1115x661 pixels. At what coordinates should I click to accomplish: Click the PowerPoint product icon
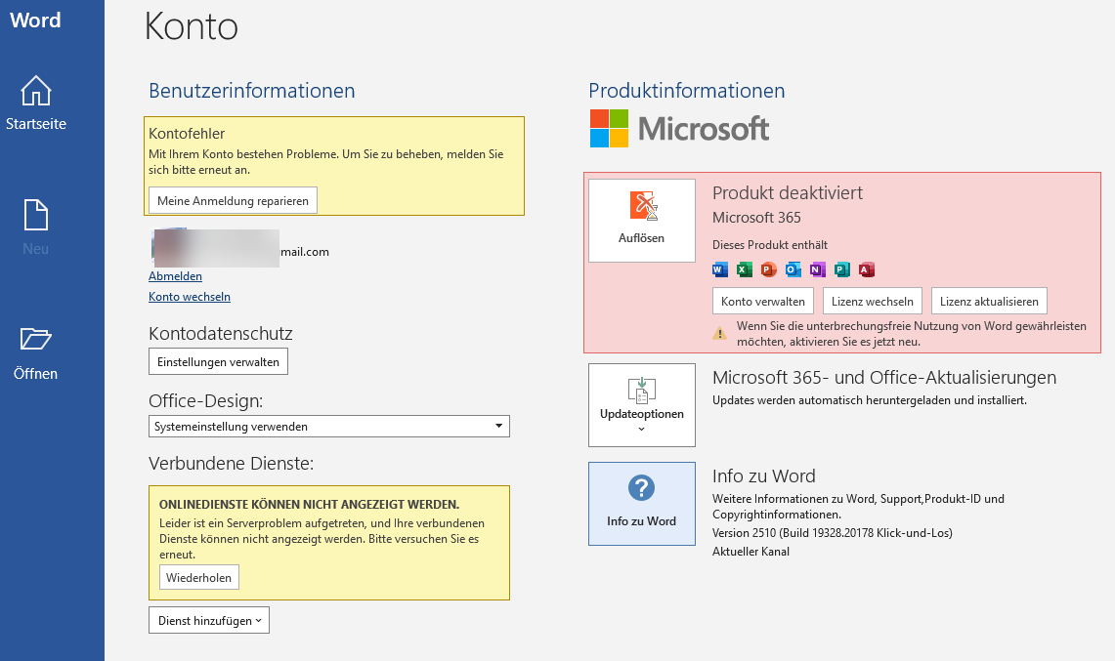[769, 269]
